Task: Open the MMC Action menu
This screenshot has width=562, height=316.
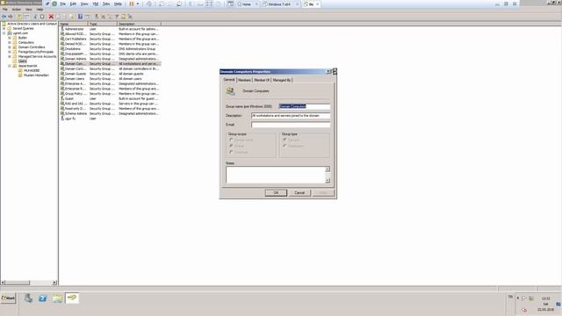Action: pos(17,10)
